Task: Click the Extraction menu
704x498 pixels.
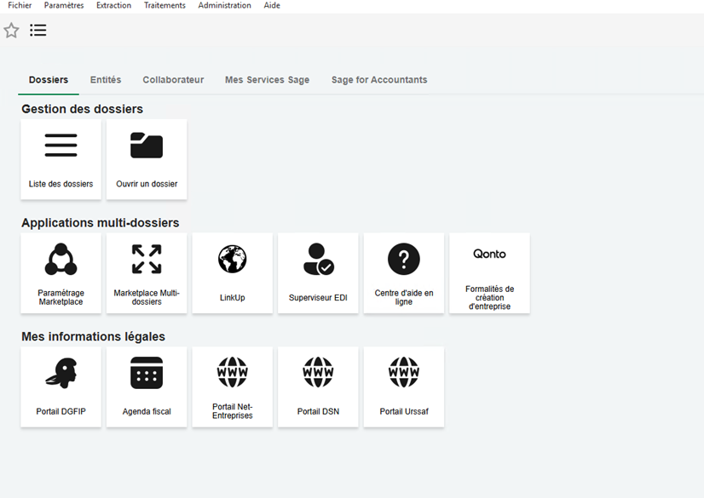Action: tap(114, 5)
